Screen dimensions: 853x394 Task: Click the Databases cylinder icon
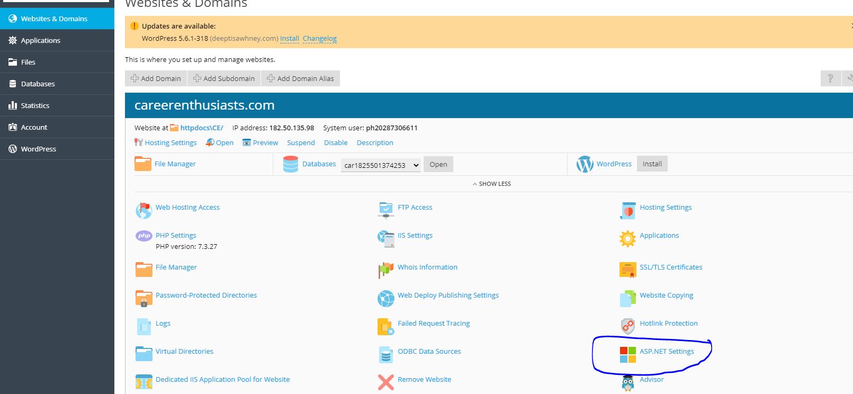click(291, 164)
